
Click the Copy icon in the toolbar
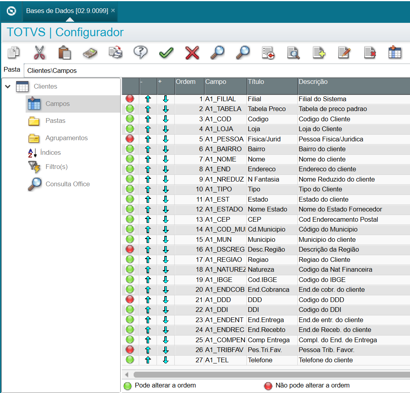click(13, 53)
